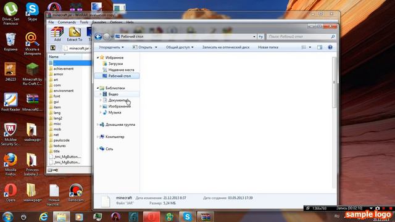The width and height of the screenshot is (395, 222).
Task: Open Explorer help via question mark icon
Action: (x=330, y=47)
